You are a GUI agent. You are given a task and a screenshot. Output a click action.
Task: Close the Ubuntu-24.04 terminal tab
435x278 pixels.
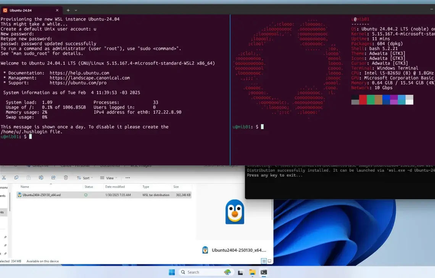[x=57, y=10]
